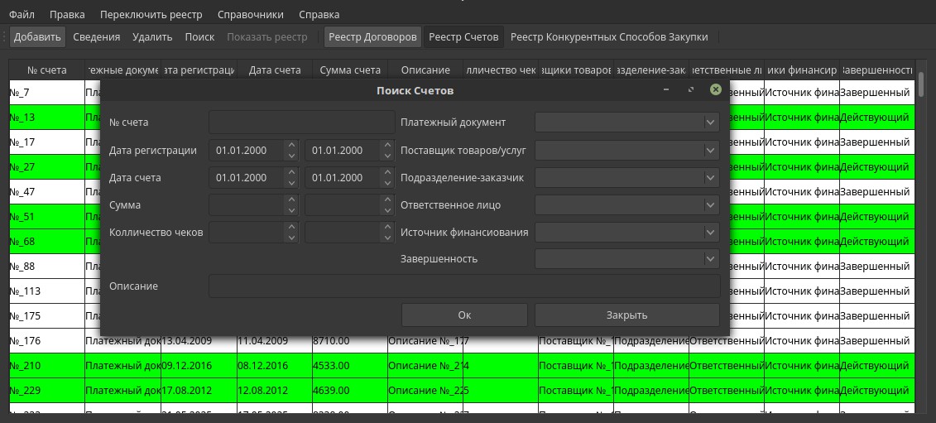Sort table by № счета column header

coord(47,70)
